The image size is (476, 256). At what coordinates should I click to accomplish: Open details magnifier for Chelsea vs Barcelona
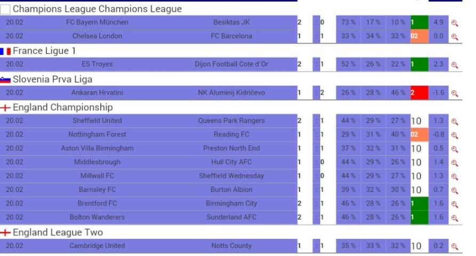coord(455,37)
